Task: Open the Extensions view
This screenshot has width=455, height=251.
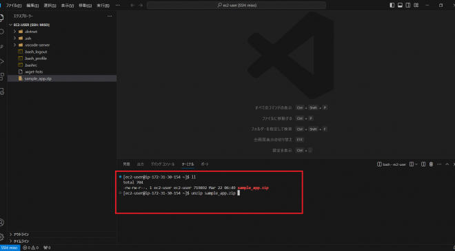Action: coord(2,76)
